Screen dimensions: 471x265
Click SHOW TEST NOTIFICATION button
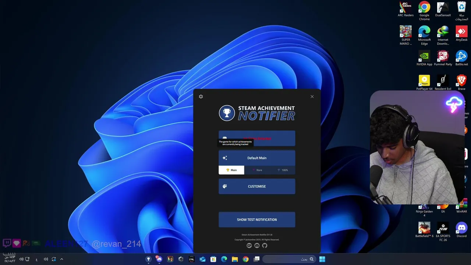(x=257, y=220)
